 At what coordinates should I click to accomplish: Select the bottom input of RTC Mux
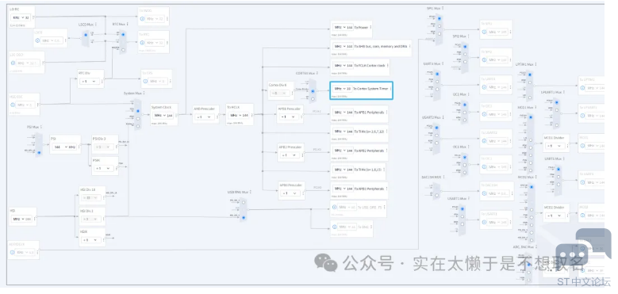[x=123, y=50]
